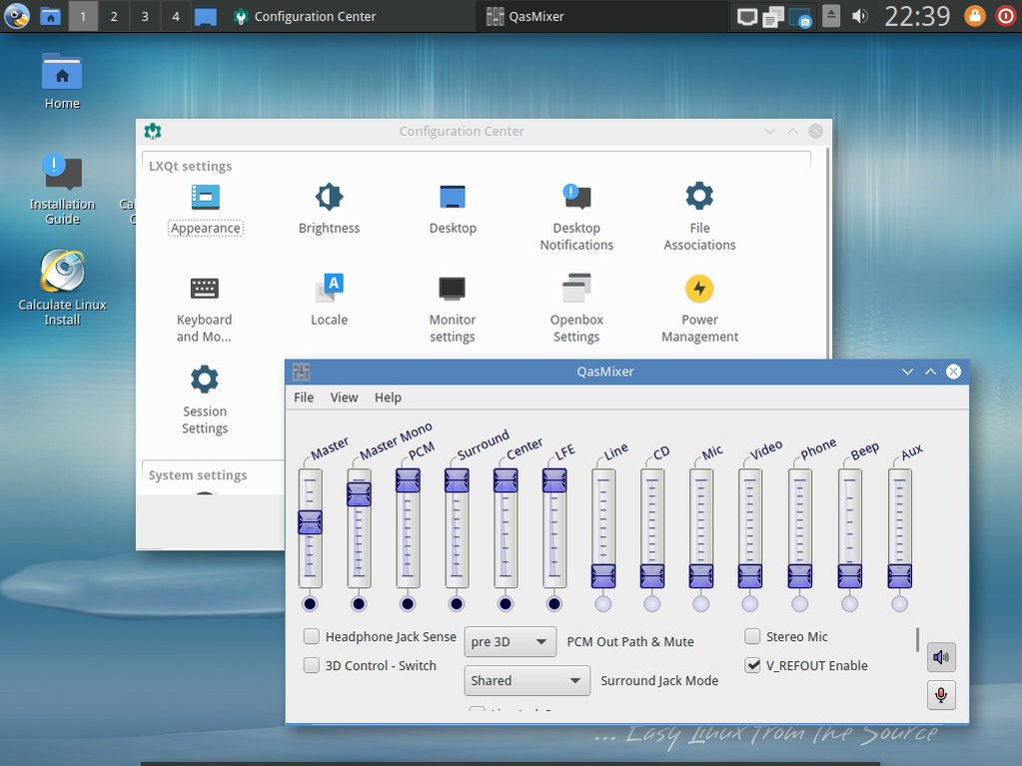Click the volume tray icon in panel
The image size is (1022, 766).
tap(860, 16)
